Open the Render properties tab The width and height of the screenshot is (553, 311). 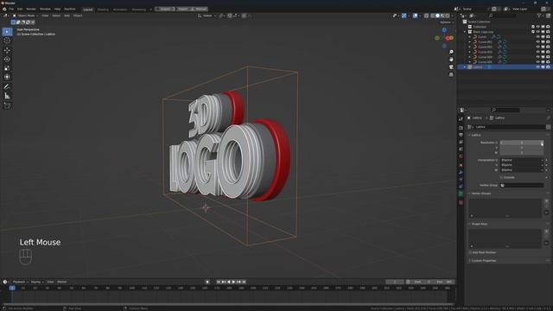pos(461,128)
